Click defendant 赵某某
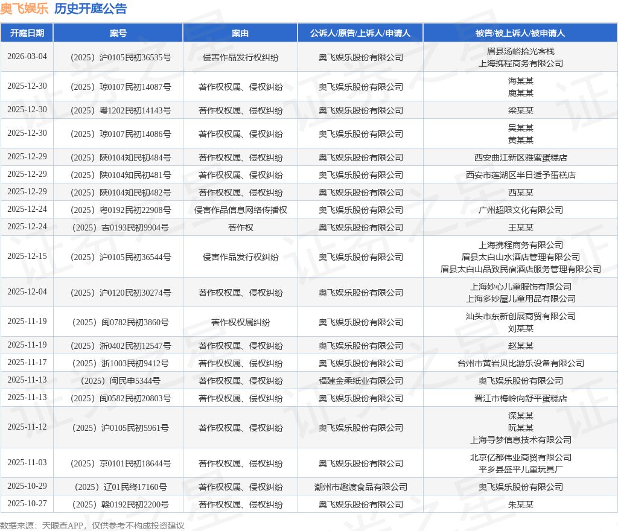Viewport: 618px width, 531px height. pos(520,346)
